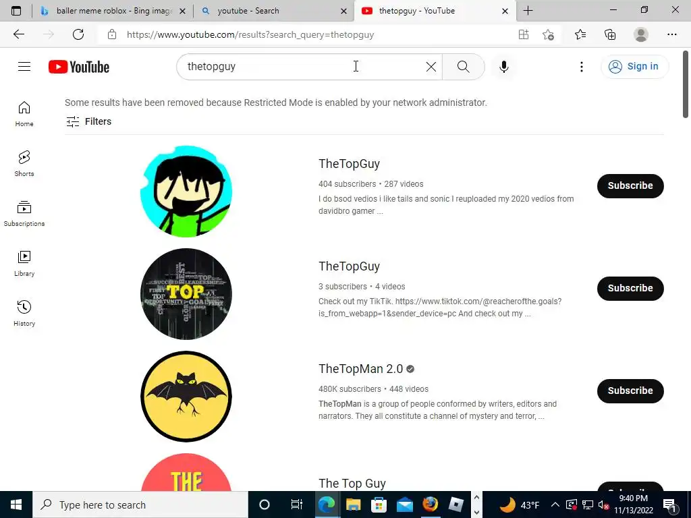The height and width of the screenshot is (518, 691).
Task: Clear the search box with the X icon
Action: [431, 67]
